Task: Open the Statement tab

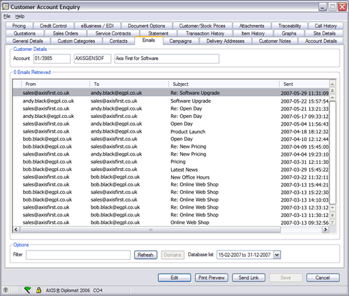Action: tap(158, 34)
